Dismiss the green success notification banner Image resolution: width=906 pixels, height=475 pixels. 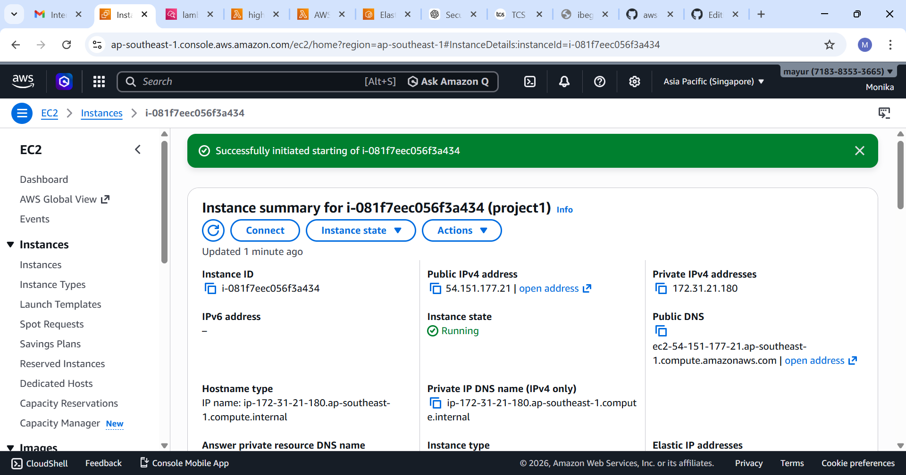[860, 150]
